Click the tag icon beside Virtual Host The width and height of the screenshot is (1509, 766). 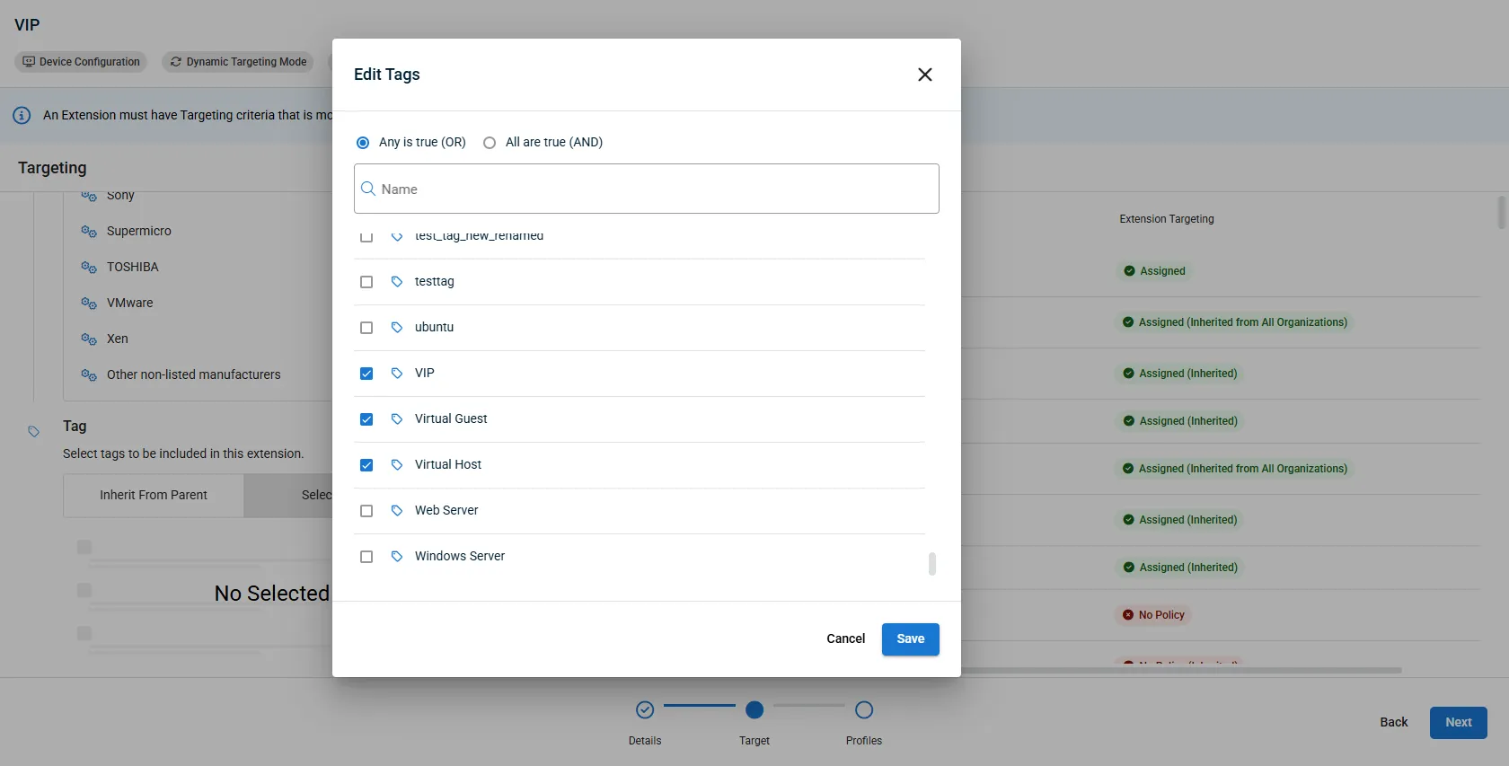(397, 465)
